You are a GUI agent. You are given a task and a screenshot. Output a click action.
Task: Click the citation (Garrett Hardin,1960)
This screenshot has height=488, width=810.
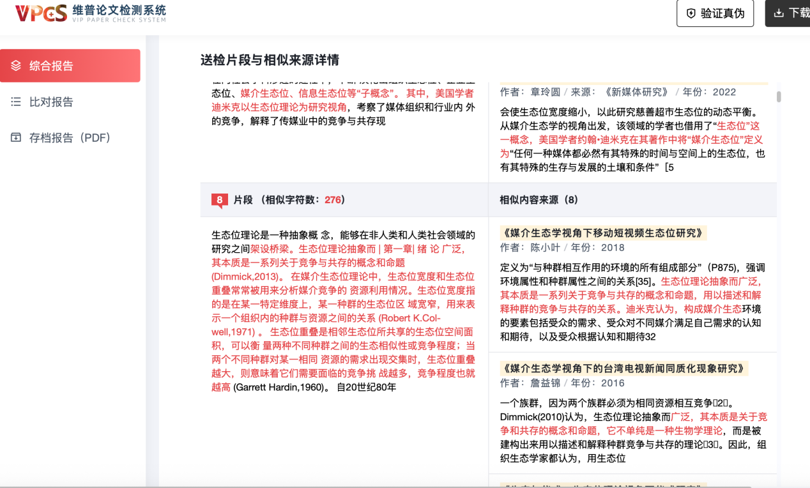click(x=280, y=387)
